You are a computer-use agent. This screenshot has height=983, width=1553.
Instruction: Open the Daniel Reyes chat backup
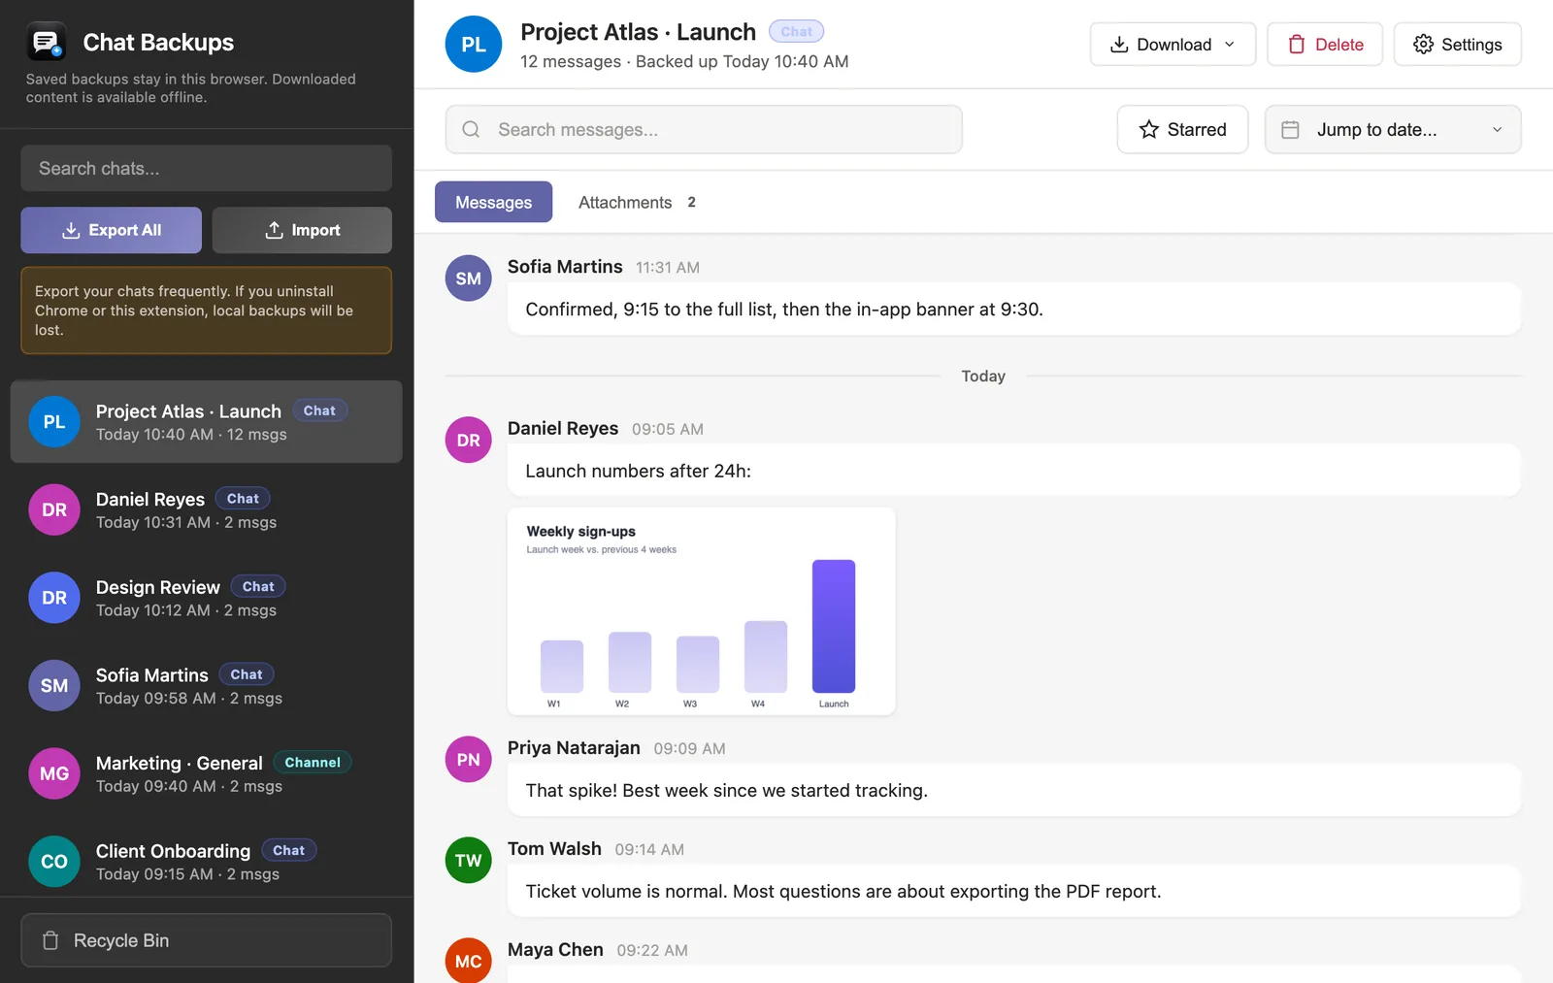pyautogui.click(x=206, y=509)
